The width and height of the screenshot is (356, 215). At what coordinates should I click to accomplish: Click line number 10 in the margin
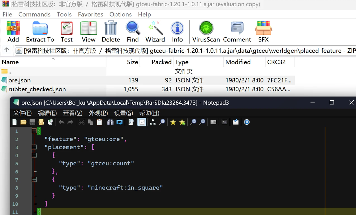[15, 204]
